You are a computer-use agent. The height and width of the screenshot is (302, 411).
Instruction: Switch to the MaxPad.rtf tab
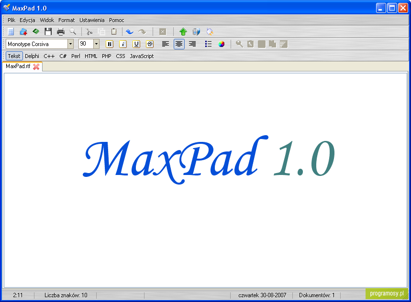18,66
